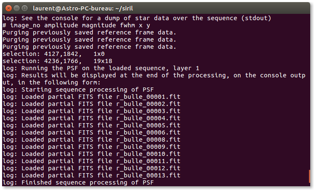The width and height of the screenshot is (314, 190).
Task: Click the r_bulle_00001.fit filename
Action: (148, 96)
